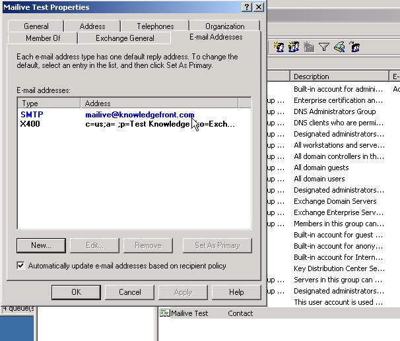Viewport: 400px width, 341px height.
Task: Open filter options funnel icon
Action: point(324,47)
